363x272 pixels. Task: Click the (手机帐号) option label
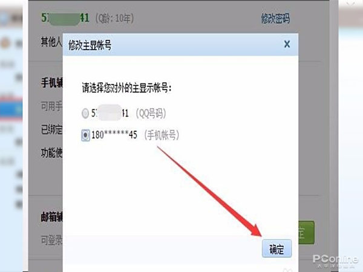[162, 135]
